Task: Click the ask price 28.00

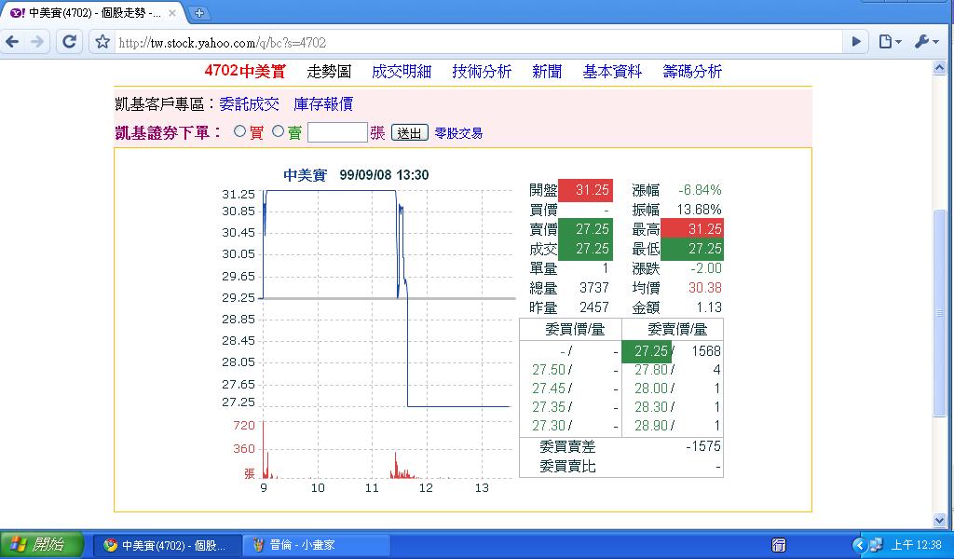Action: click(x=650, y=389)
